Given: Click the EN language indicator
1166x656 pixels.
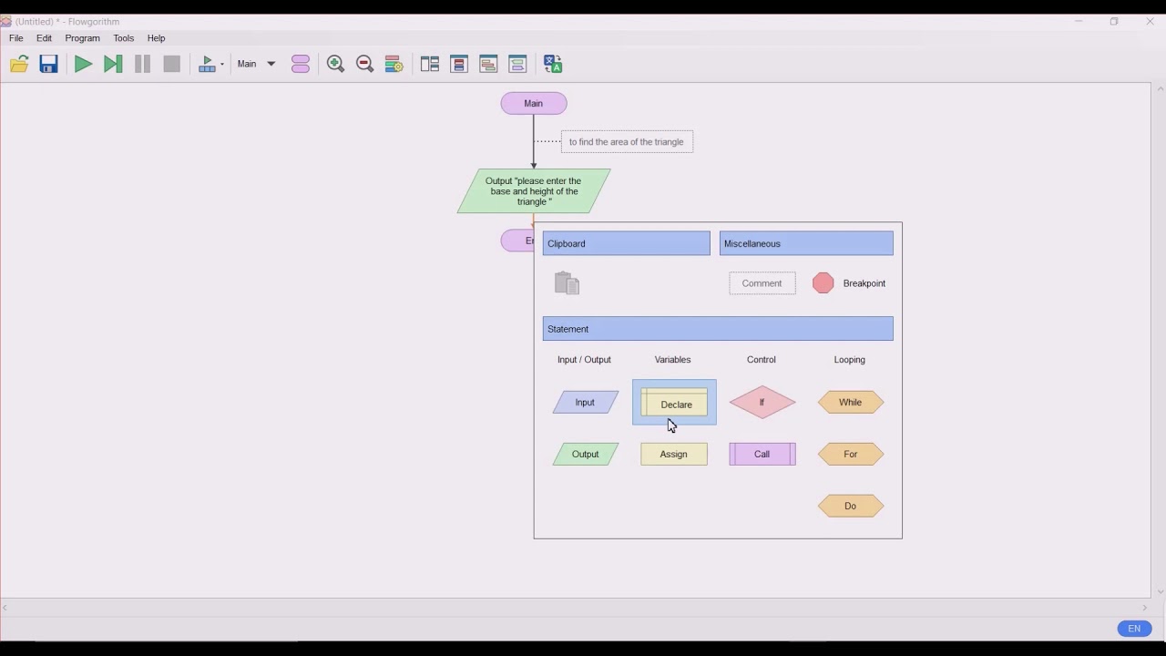Looking at the screenshot, I should point(1134,629).
